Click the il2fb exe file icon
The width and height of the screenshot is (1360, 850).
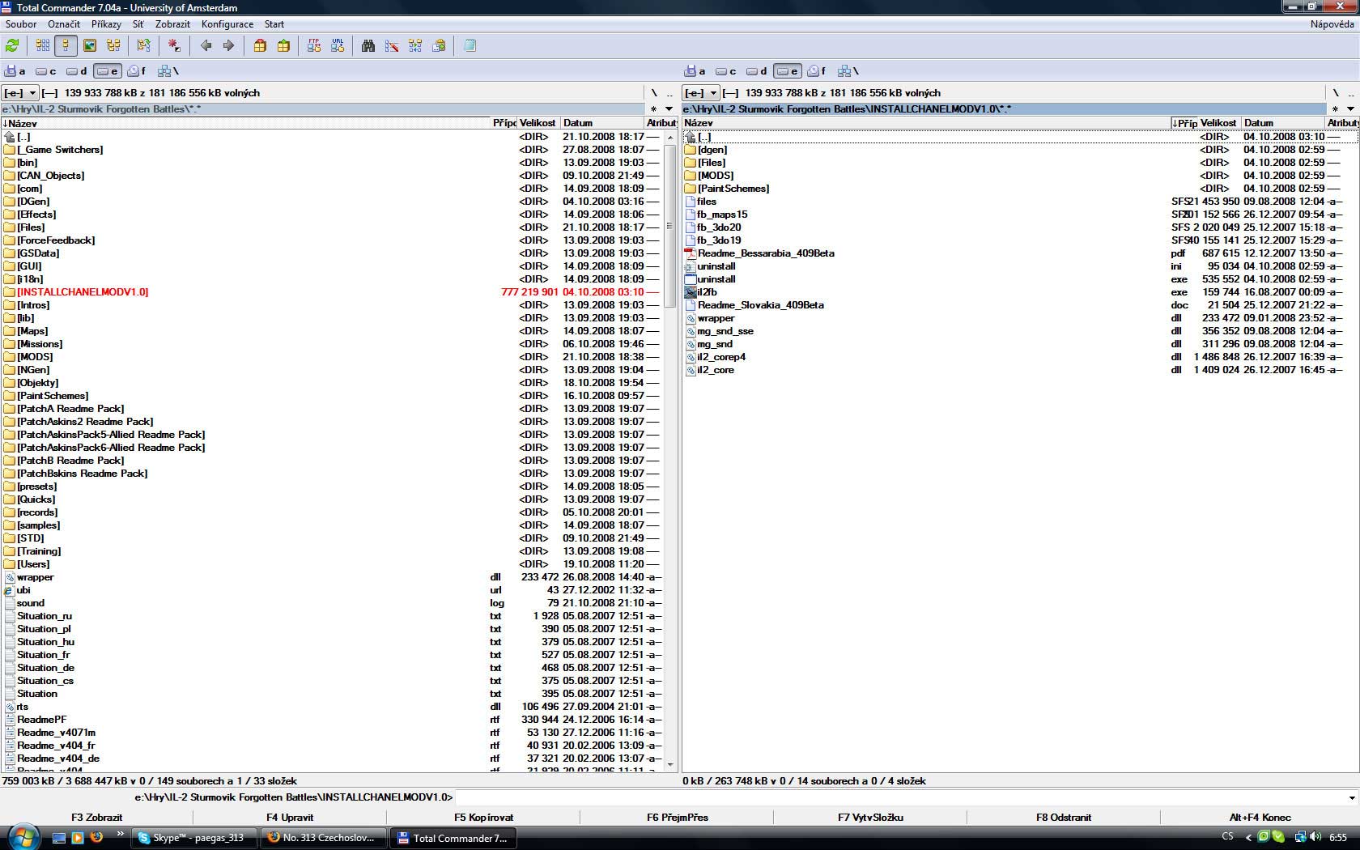tap(691, 292)
